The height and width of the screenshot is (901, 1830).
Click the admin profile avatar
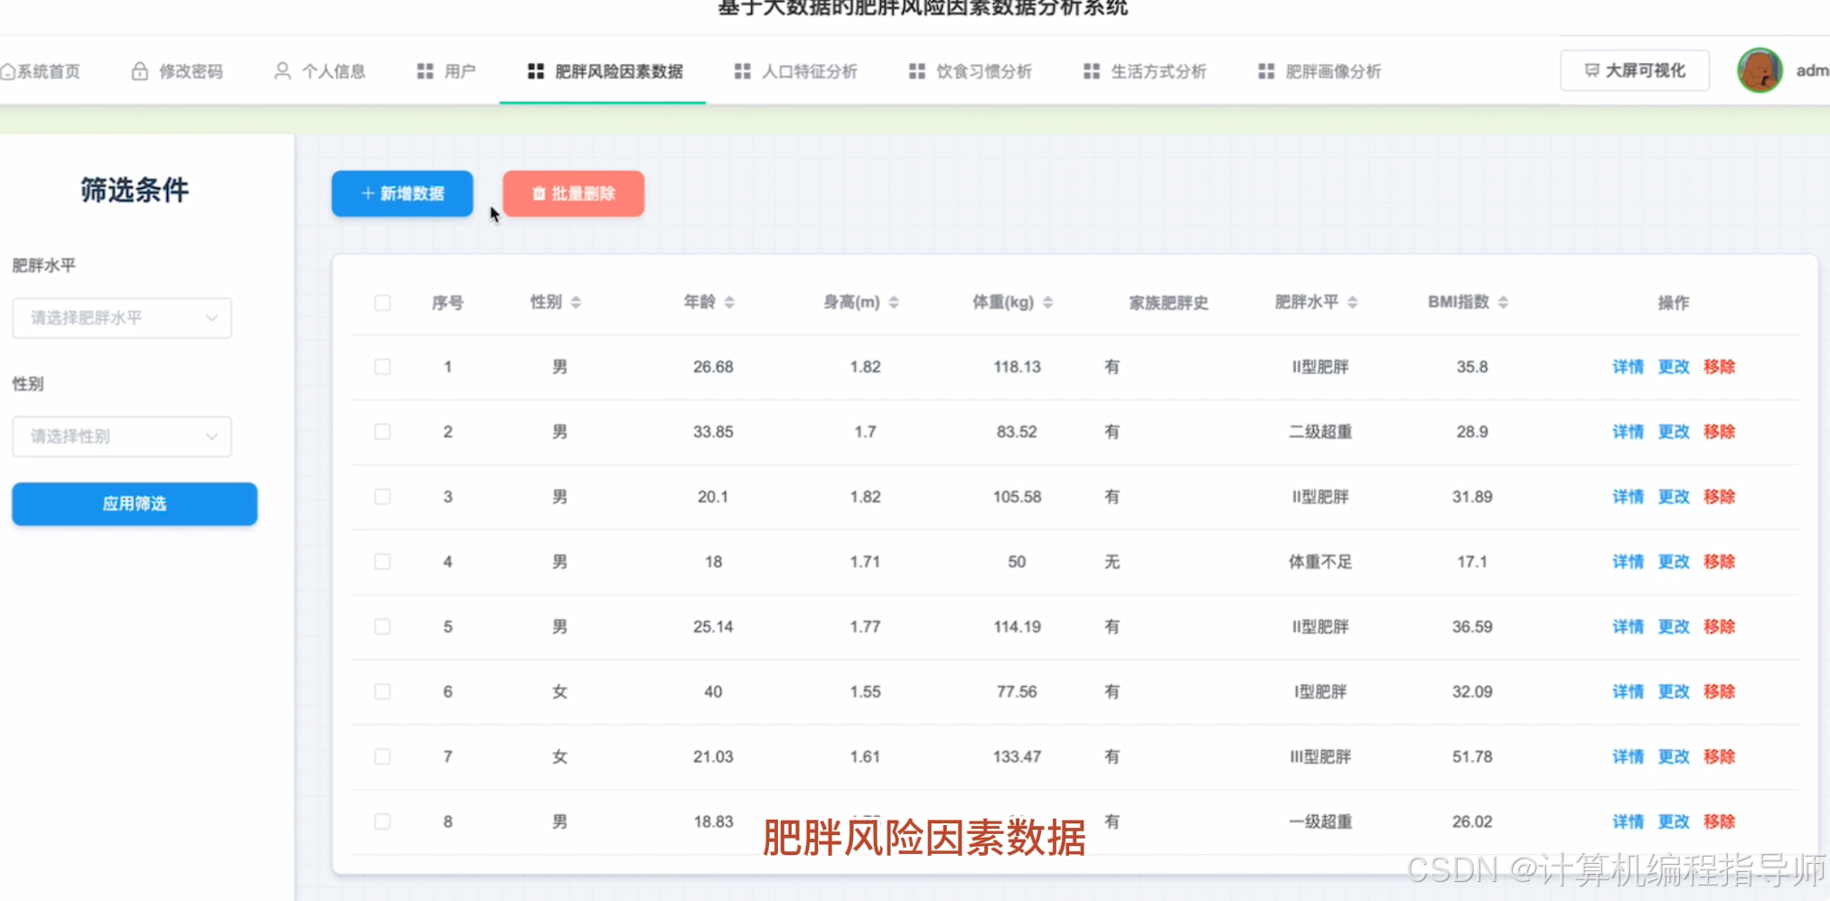[x=1759, y=70]
